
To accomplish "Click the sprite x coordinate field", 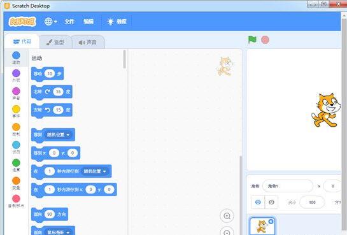I will [332, 186].
